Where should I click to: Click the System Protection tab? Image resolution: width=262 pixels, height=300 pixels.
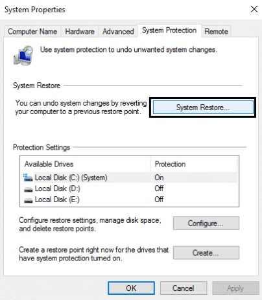169,30
